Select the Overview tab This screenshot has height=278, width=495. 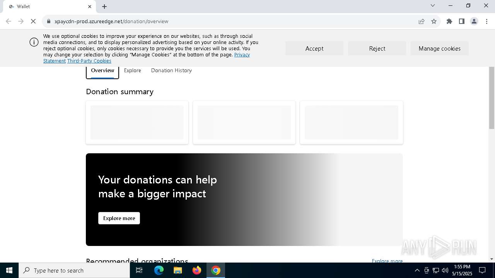point(102,71)
